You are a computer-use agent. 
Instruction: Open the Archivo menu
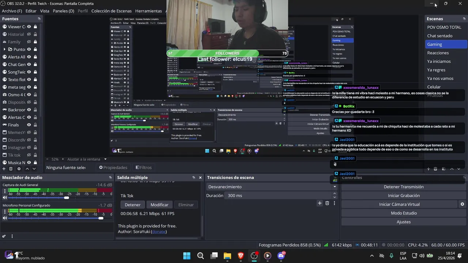point(12,11)
